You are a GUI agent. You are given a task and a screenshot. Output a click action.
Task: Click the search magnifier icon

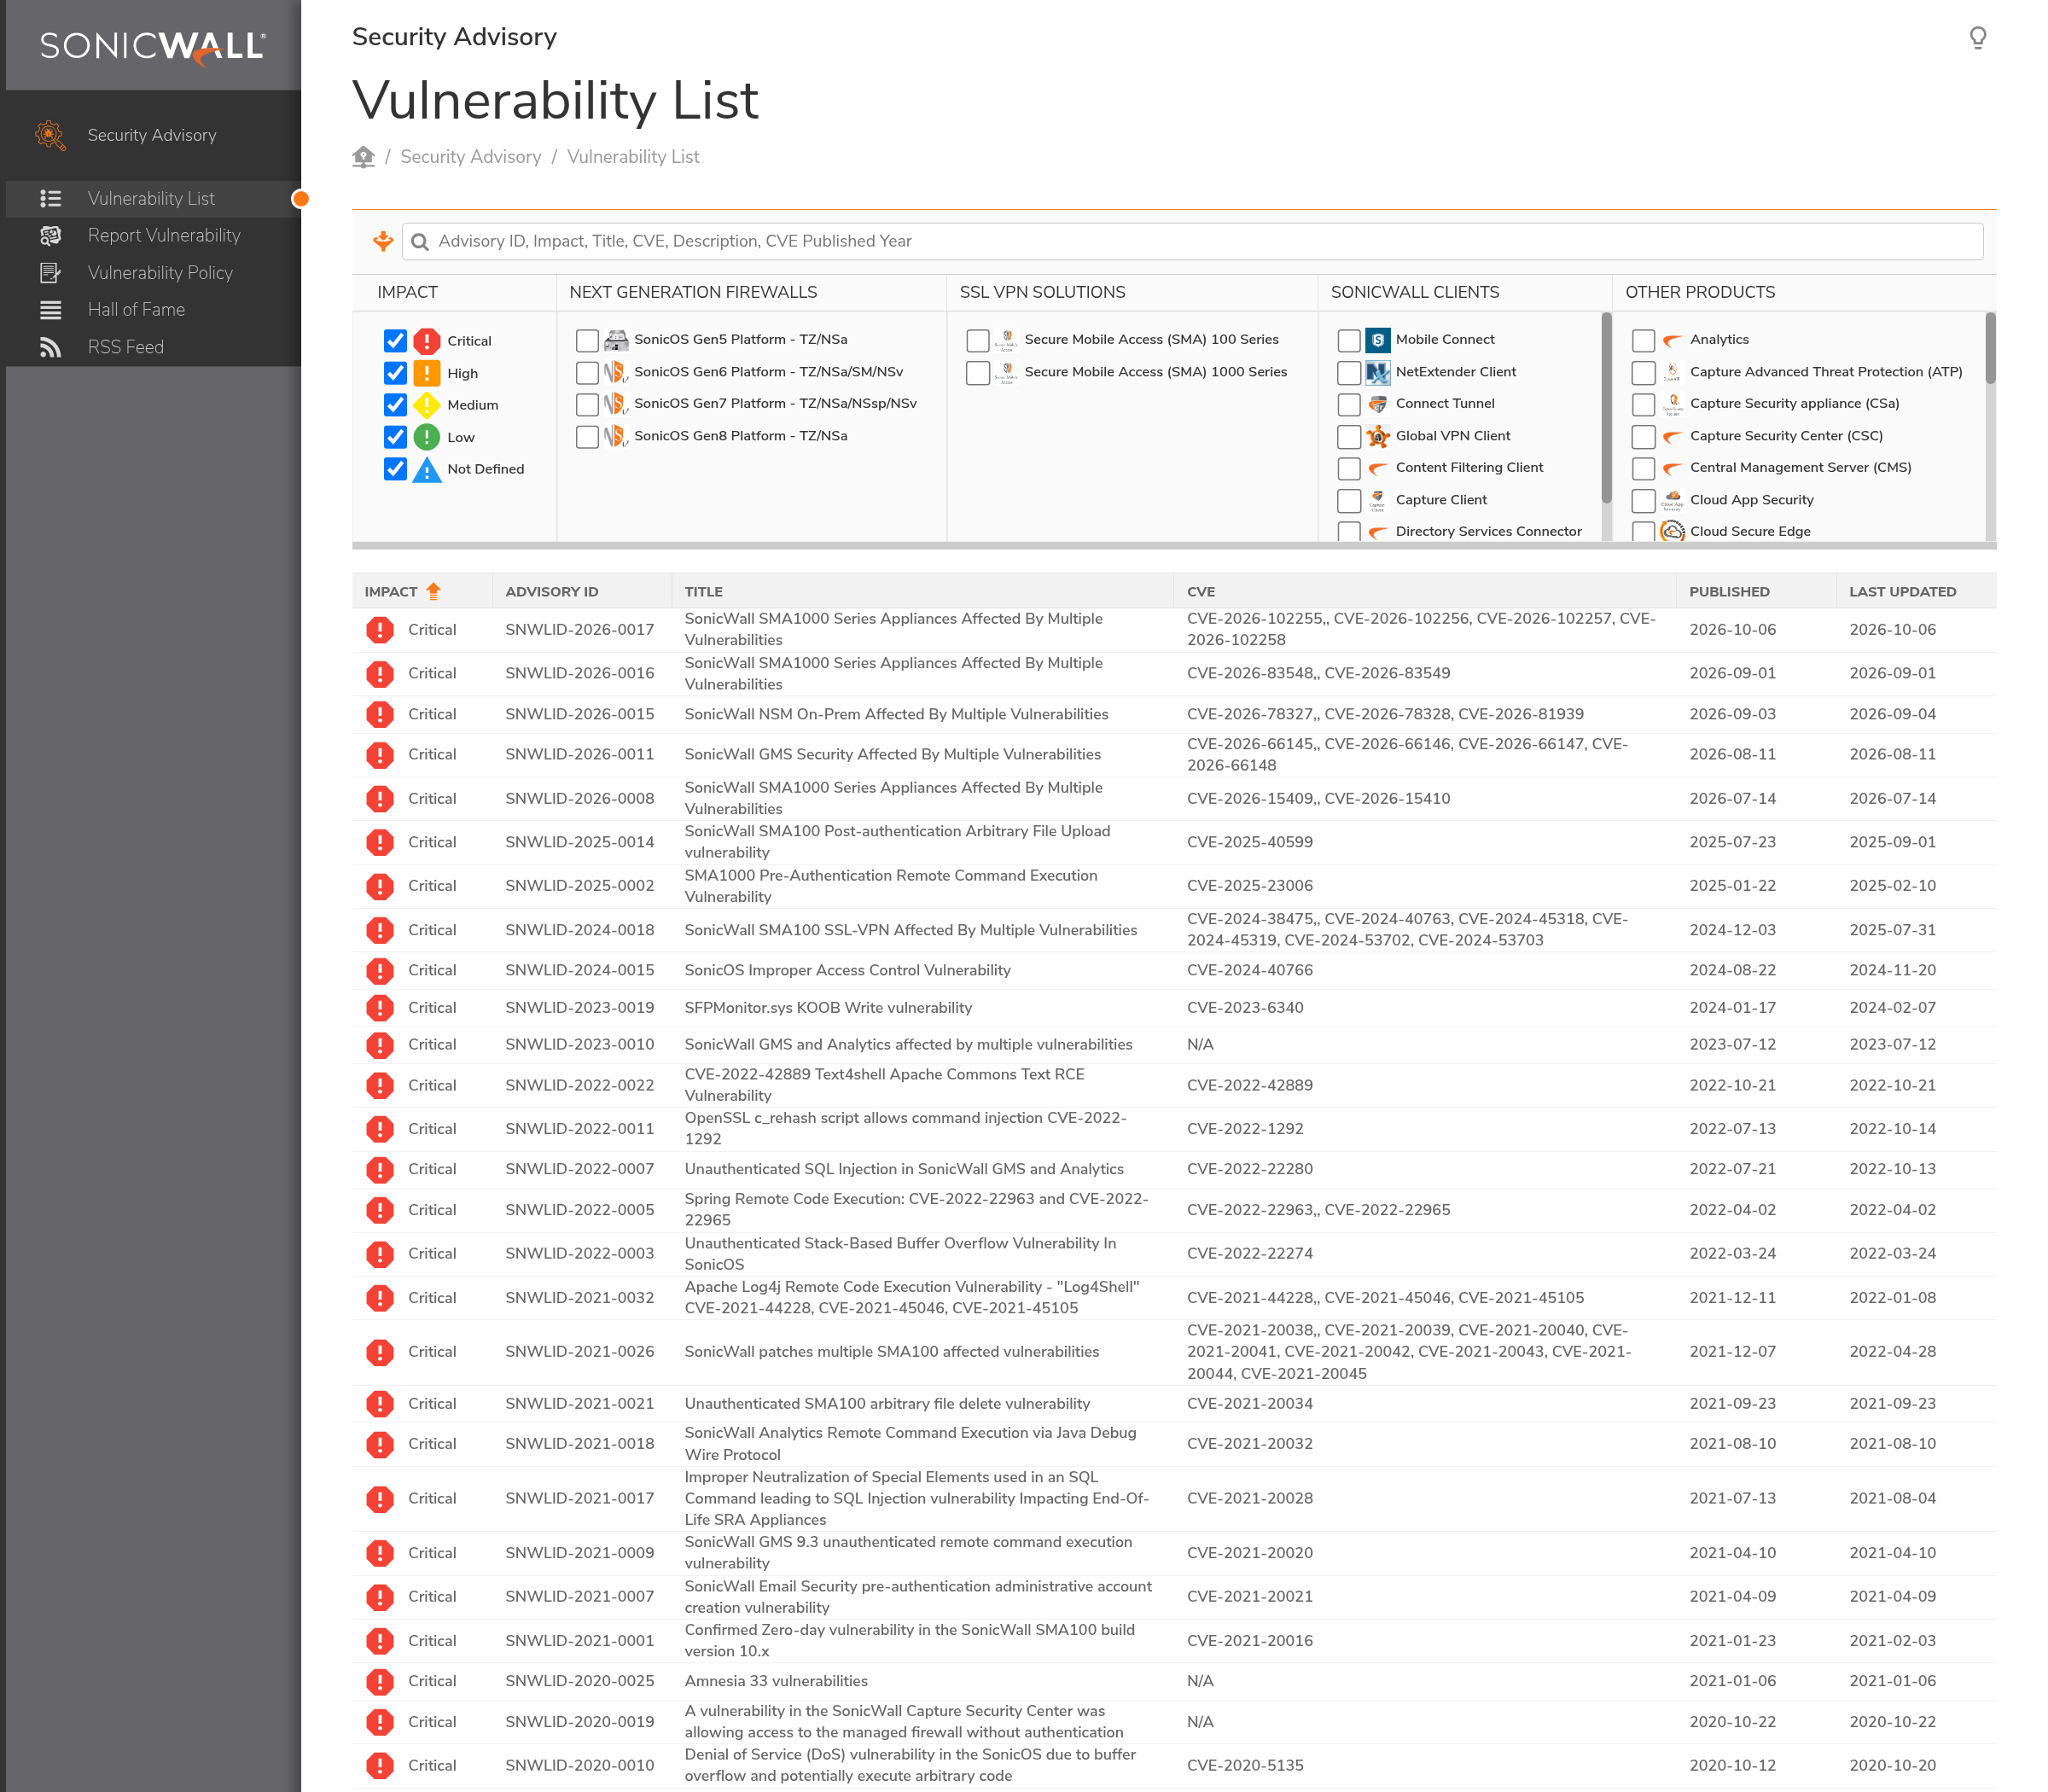coord(420,242)
